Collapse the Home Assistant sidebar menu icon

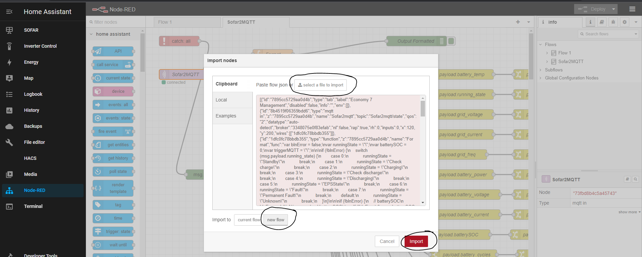tap(9, 12)
